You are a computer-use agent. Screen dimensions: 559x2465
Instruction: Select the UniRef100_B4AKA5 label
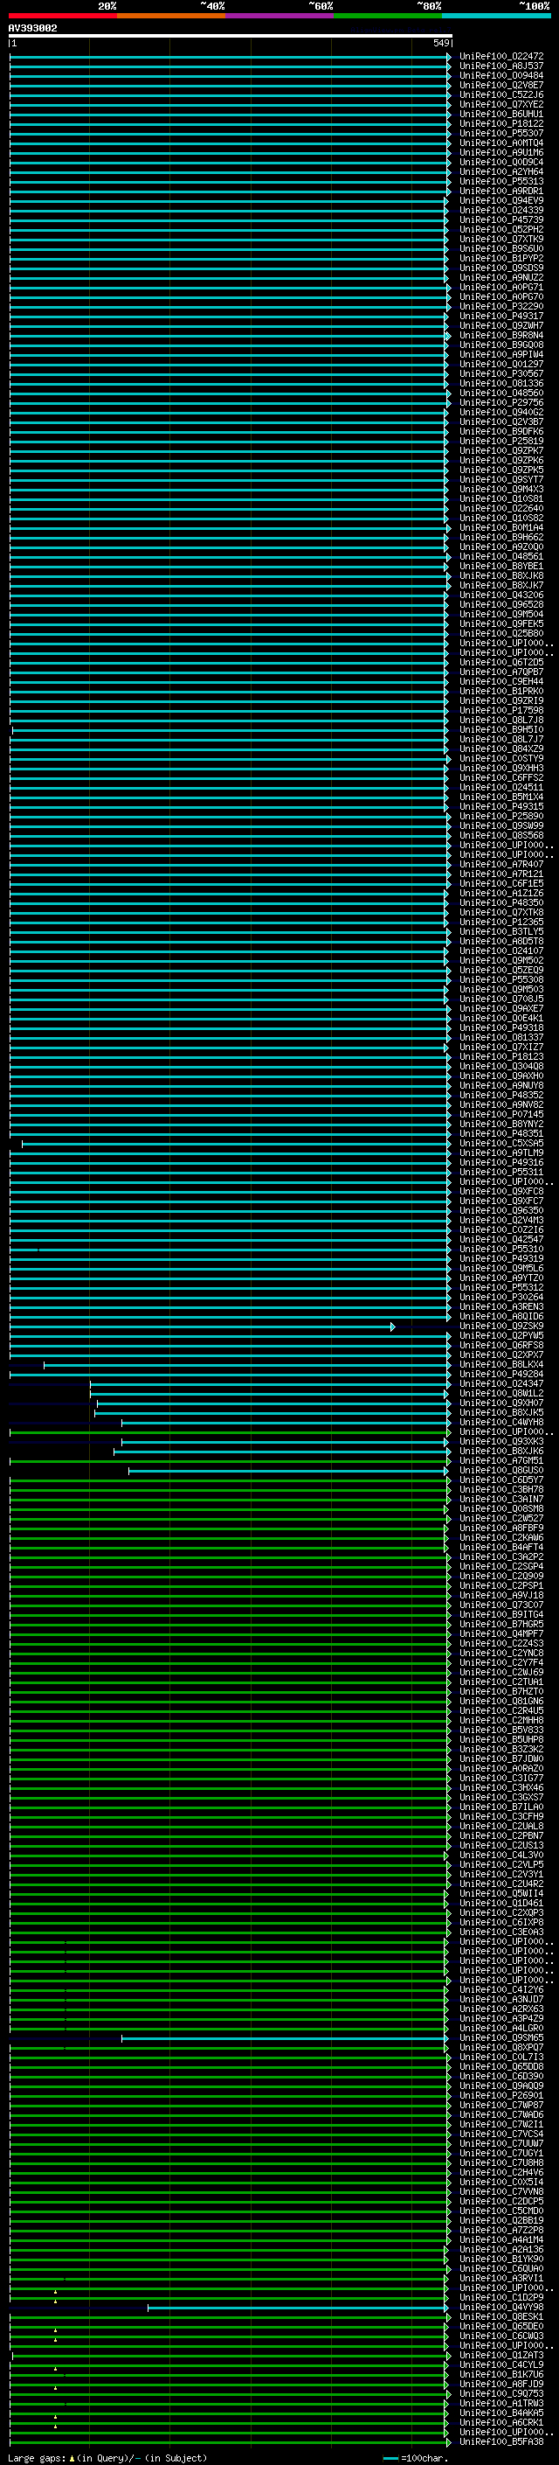click(501, 2413)
